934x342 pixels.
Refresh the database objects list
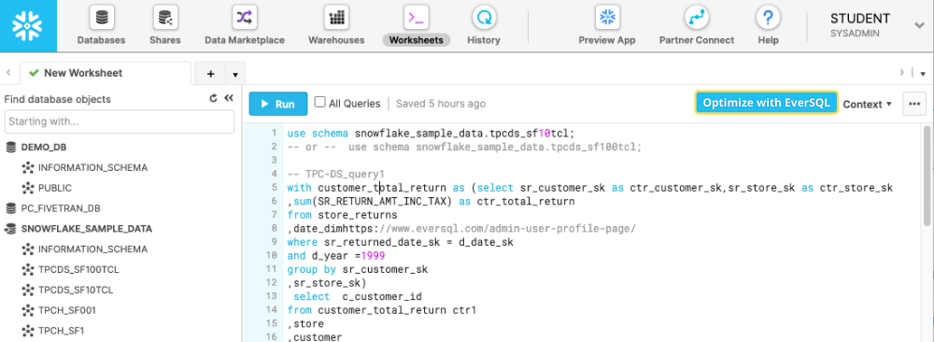pyautogui.click(x=213, y=99)
